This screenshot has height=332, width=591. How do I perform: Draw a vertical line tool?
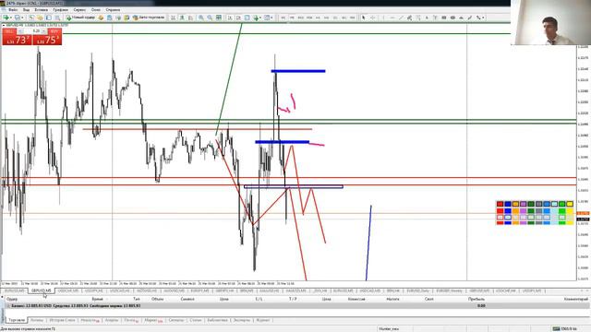(x=383, y=18)
